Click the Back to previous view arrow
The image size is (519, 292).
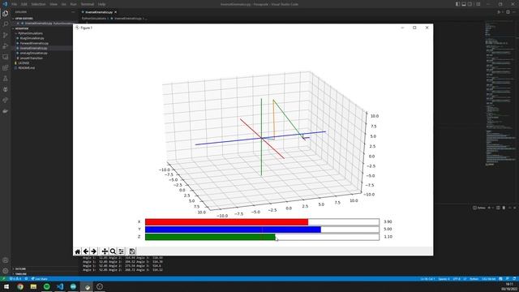[x=86, y=251]
